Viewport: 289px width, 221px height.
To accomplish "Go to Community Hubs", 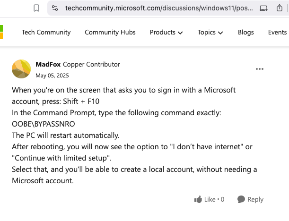I will coord(110,32).
